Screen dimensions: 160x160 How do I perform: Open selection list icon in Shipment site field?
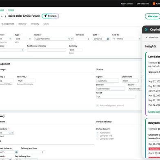[12, 133]
